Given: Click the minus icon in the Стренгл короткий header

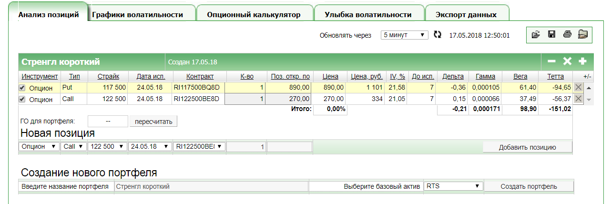Looking at the screenshot, I should pos(551,61).
